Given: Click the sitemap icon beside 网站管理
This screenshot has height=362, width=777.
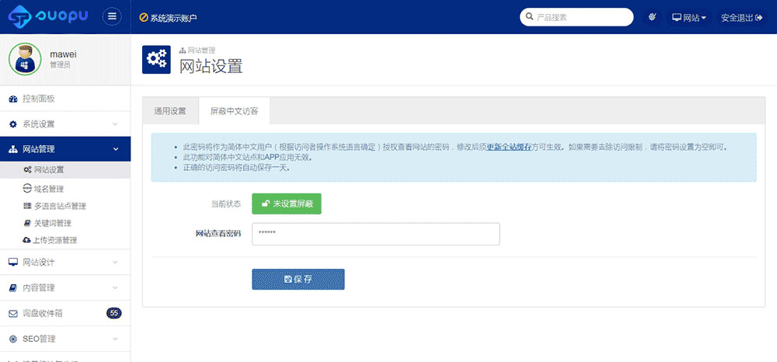Looking at the screenshot, I should click(13, 150).
